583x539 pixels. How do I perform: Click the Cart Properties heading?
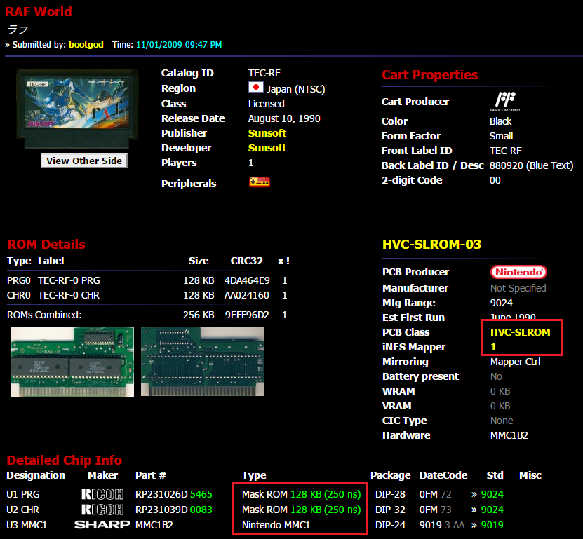430,75
